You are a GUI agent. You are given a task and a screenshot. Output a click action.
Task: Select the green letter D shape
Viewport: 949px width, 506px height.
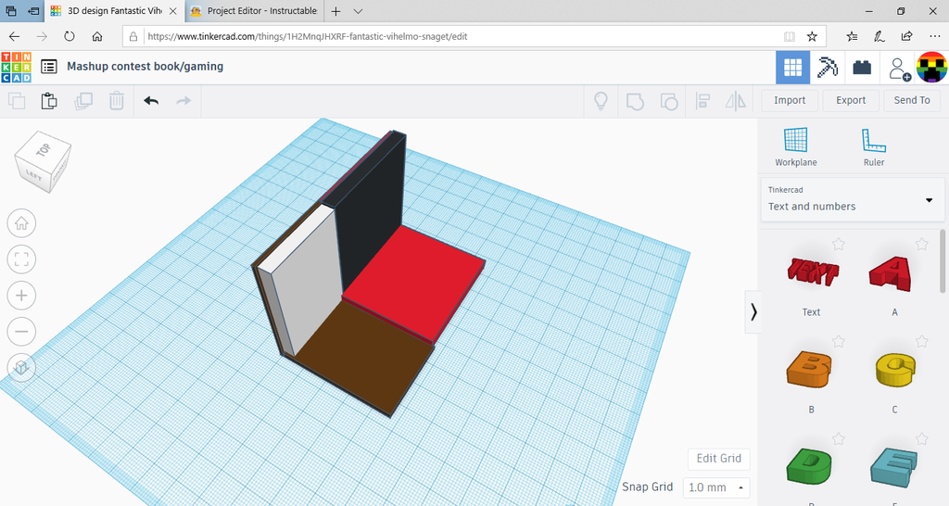(x=810, y=466)
